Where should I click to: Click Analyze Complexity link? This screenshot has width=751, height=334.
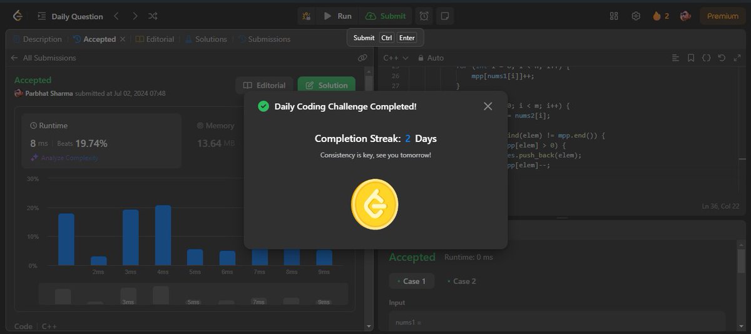click(64, 158)
